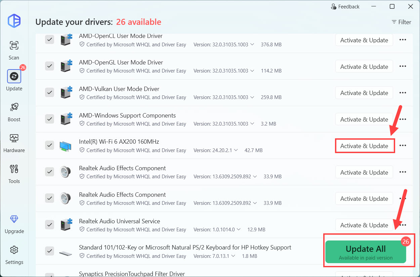Image resolution: width=420 pixels, height=277 pixels.
Task: Activate & Update first Realtek Audio Effects Component
Action: point(364,172)
